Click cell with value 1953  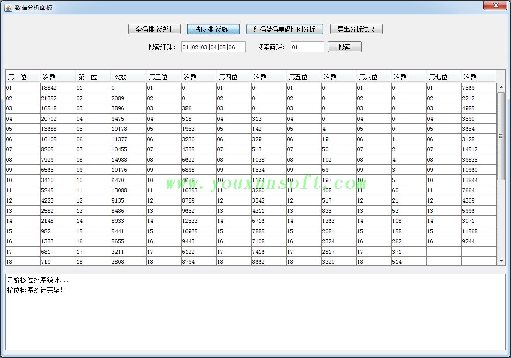tap(199, 129)
